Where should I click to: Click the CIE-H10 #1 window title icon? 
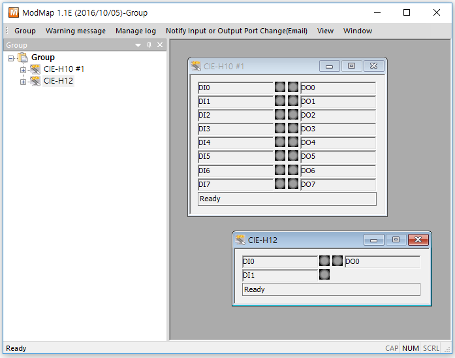click(x=196, y=66)
